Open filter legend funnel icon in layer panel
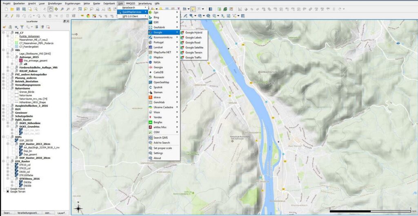This screenshot has height=216, width=418. (x=22, y=27)
